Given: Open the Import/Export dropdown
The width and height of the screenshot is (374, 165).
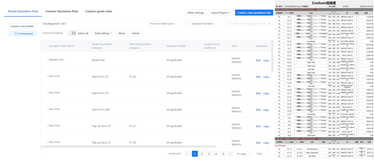Looking at the screenshot, I should click(x=221, y=13).
